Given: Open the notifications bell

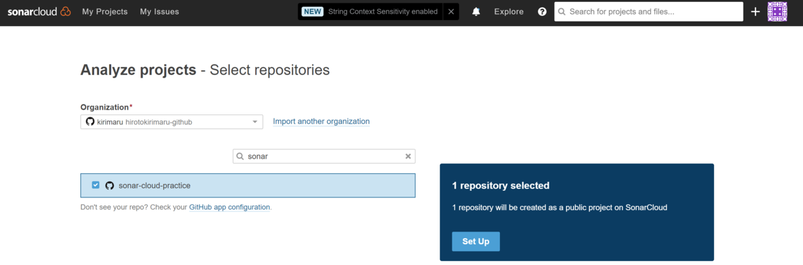Looking at the screenshot, I should pyautogui.click(x=476, y=11).
